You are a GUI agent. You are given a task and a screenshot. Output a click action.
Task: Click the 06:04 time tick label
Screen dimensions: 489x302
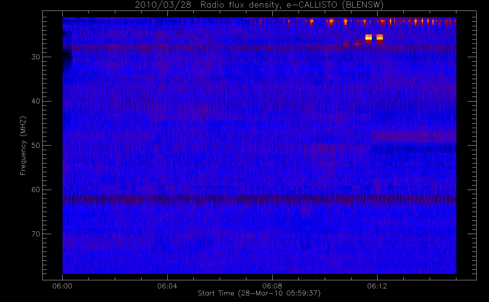coord(167,286)
